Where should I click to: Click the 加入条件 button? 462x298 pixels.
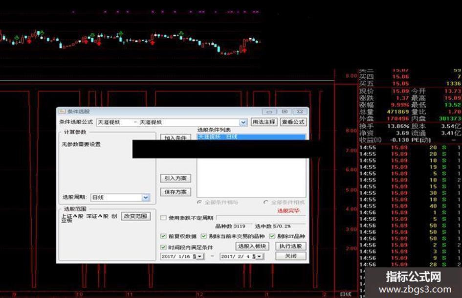[176, 138]
